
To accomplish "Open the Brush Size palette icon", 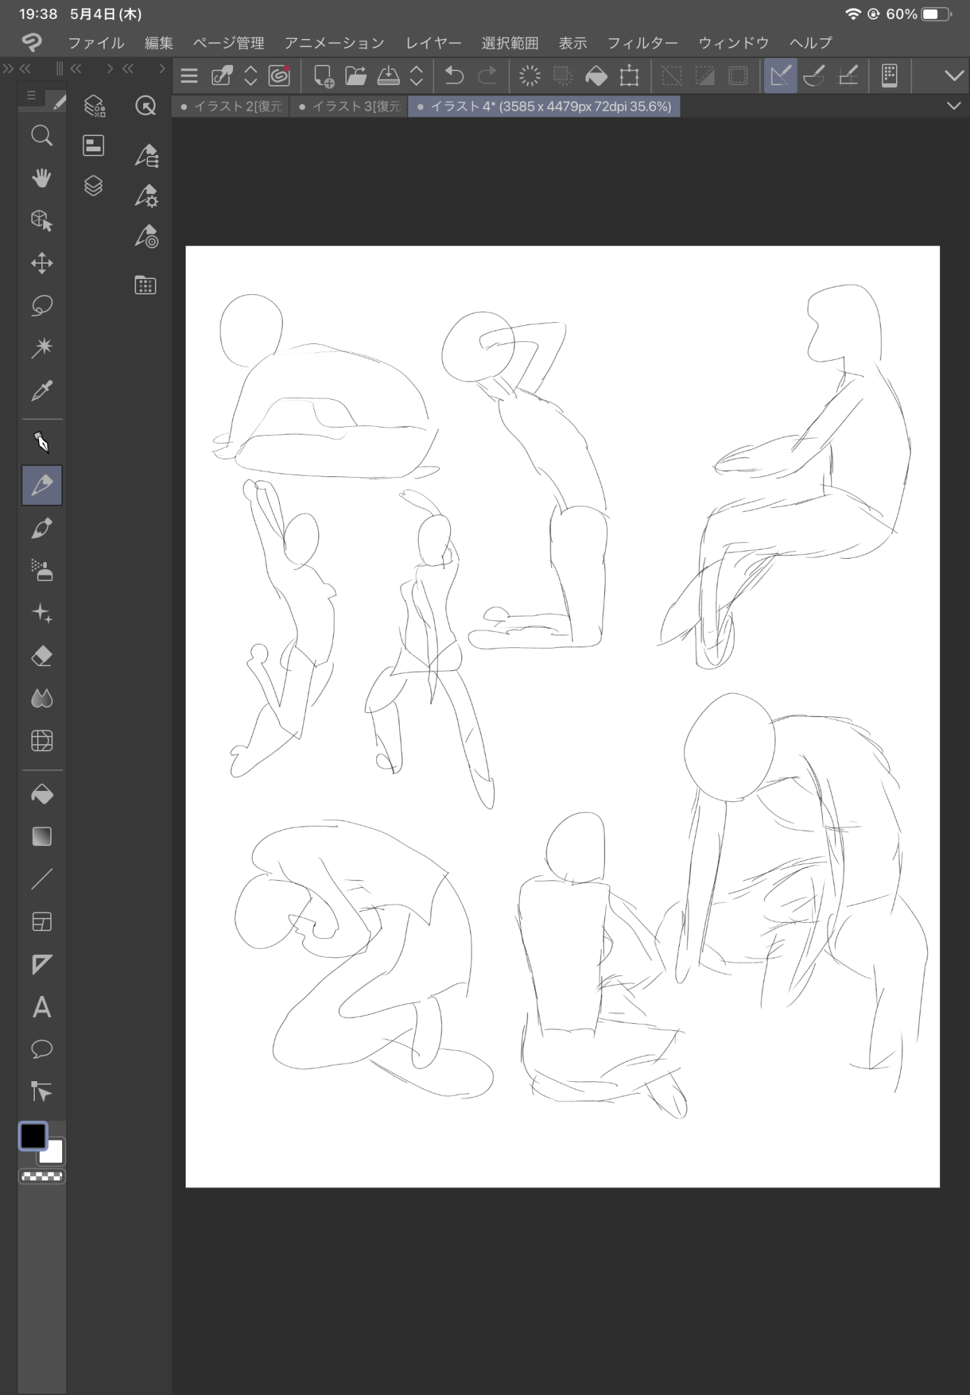I will (x=147, y=236).
